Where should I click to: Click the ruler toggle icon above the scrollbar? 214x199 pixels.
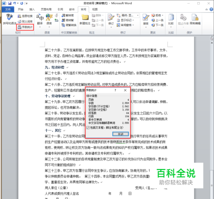pyautogui.click(x=212, y=38)
